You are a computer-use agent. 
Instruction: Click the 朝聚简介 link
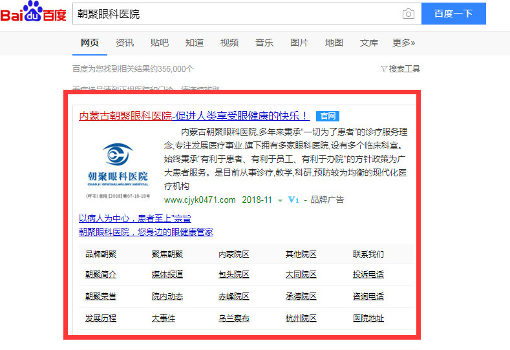101,274
